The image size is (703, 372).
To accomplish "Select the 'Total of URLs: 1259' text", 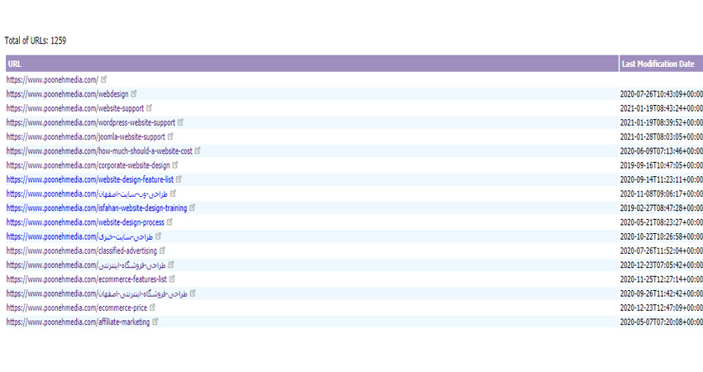I will coord(36,41).
